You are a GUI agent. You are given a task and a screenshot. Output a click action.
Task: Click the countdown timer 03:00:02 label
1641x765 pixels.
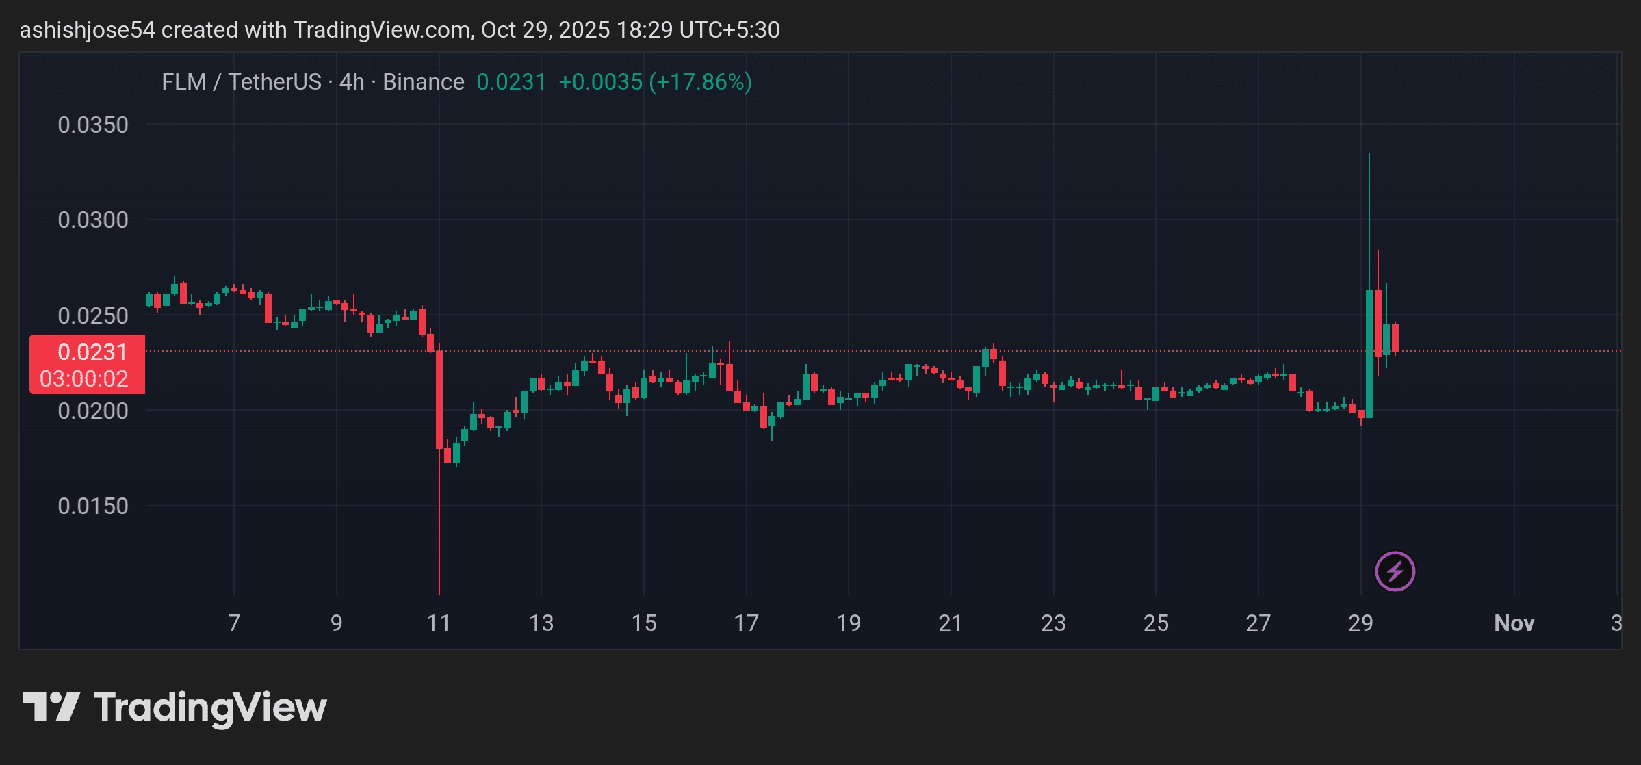[85, 379]
